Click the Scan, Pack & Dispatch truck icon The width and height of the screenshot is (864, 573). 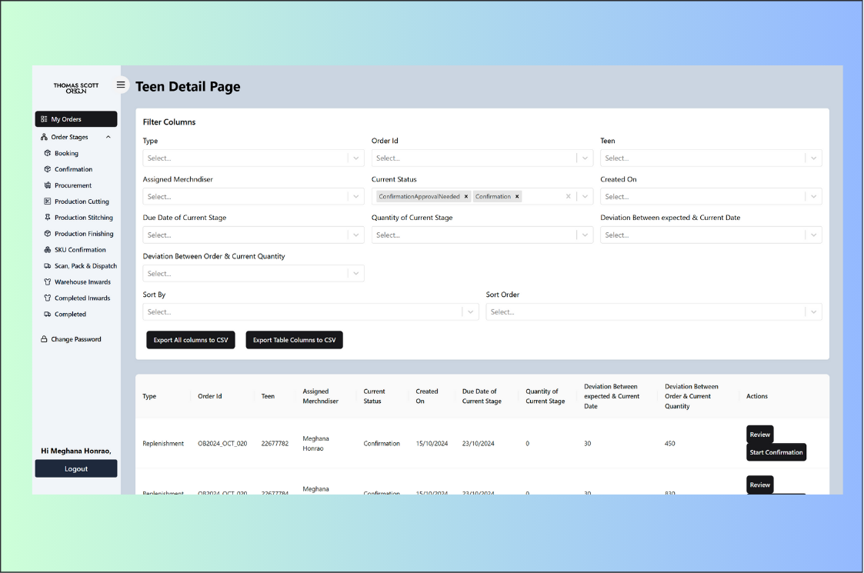tap(48, 266)
